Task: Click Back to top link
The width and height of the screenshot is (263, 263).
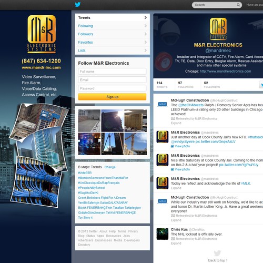Action: pos(218,260)
